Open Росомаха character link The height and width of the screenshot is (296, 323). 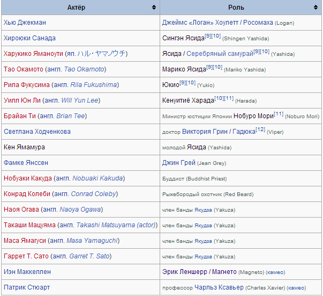(258, 23)
